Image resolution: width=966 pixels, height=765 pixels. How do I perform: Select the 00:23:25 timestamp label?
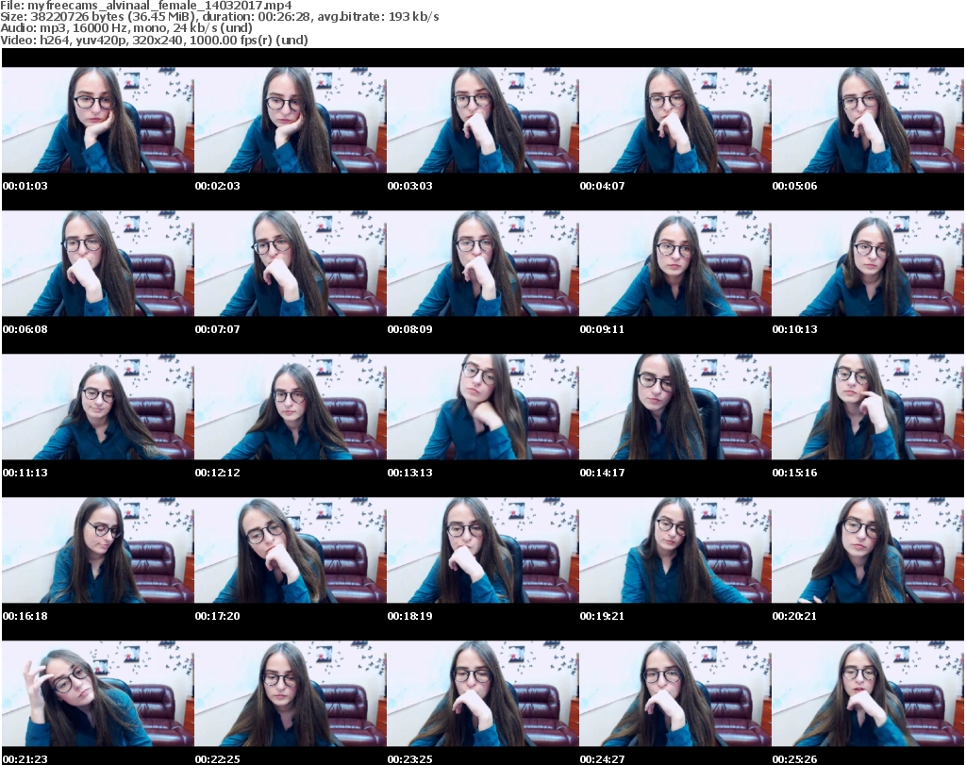409,758
